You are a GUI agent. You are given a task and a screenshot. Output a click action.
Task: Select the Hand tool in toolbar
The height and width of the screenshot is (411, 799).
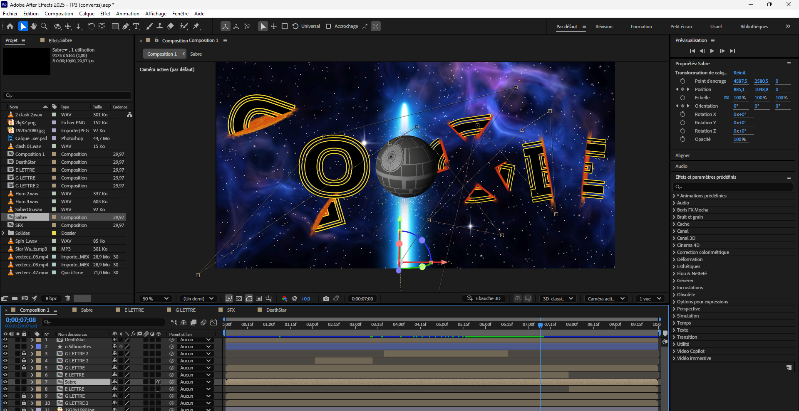pyautogui.click(x=34, y=26)
